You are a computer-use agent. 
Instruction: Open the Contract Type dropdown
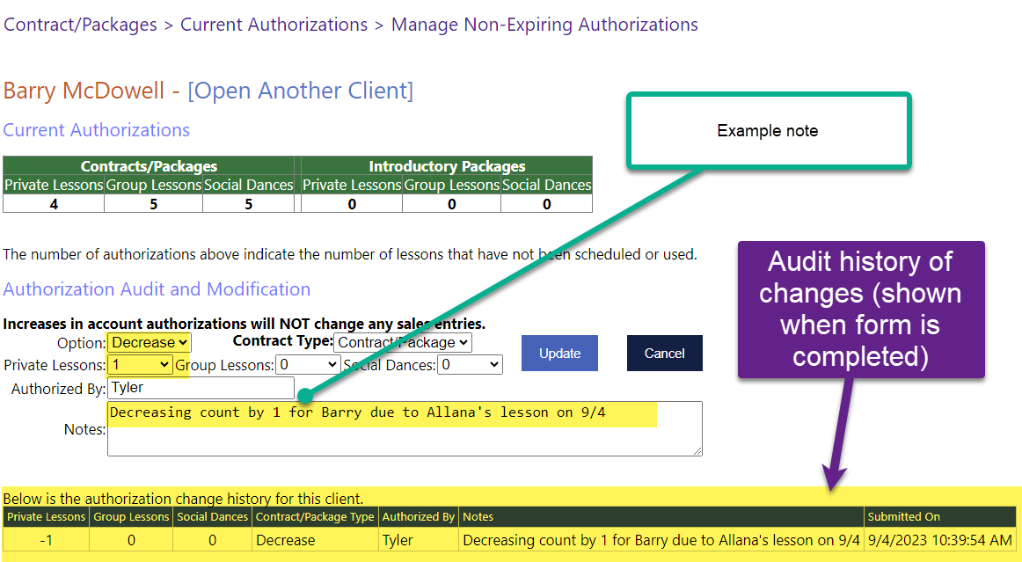(x=403, y=342)
